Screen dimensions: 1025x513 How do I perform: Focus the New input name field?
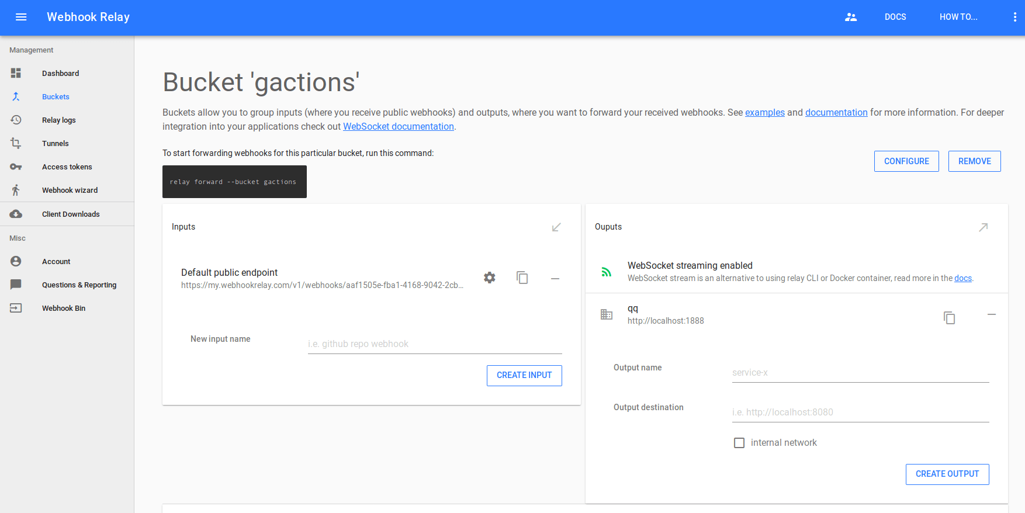[435, 344]
